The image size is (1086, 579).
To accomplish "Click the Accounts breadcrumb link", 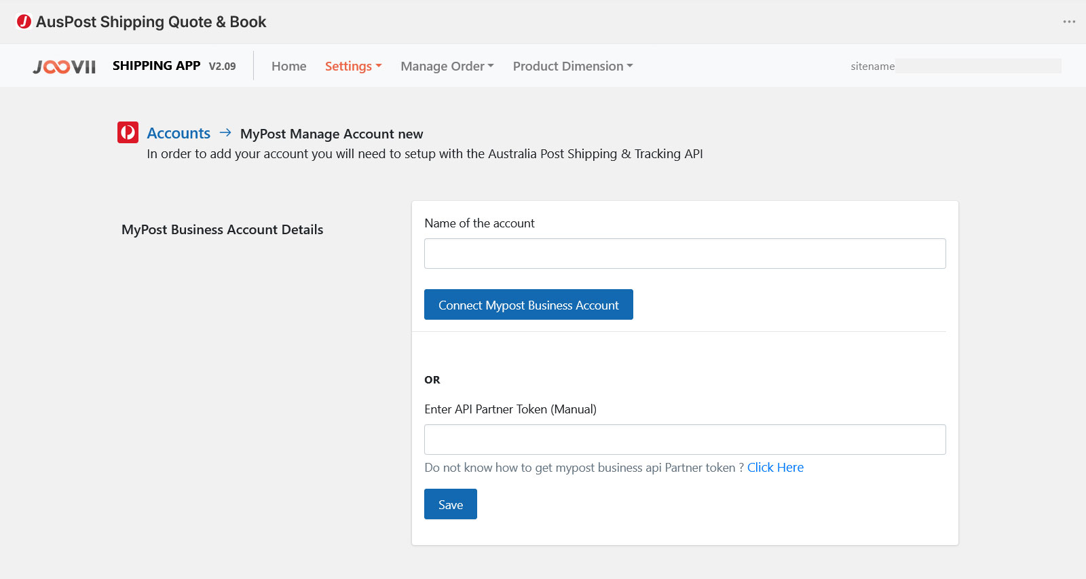I will click(x=179, y=133).
